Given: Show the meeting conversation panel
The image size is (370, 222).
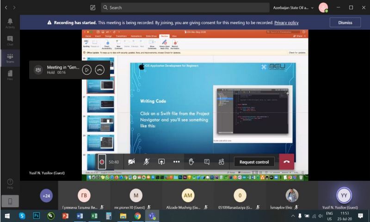Looking at the screenshot, I should tap(207, 162).
